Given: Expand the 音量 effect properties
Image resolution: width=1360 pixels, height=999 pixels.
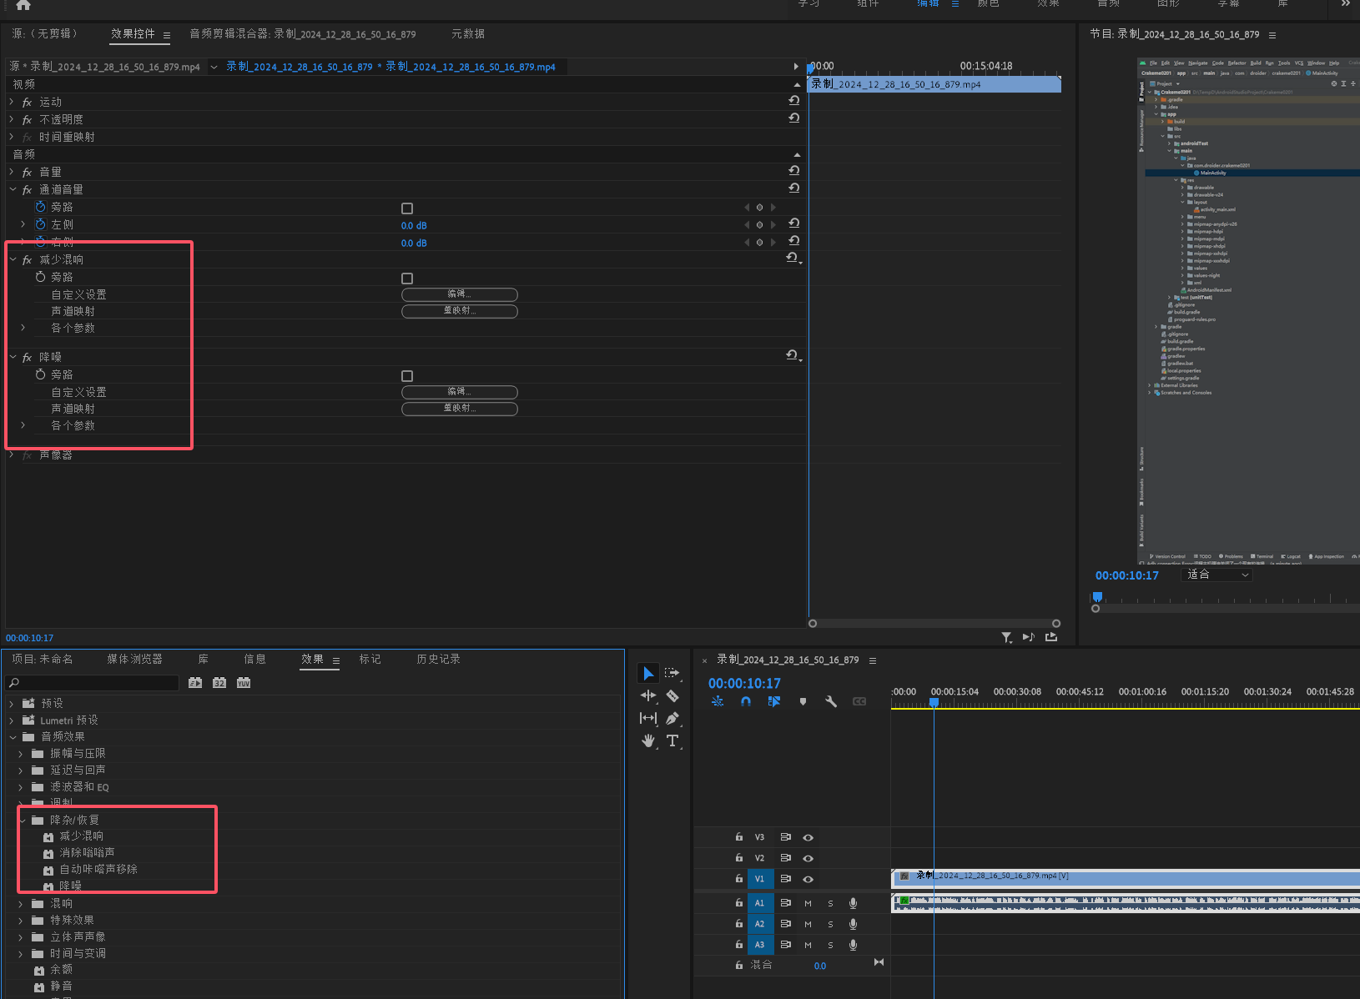Looking at the screenshot, I should 12,172.
